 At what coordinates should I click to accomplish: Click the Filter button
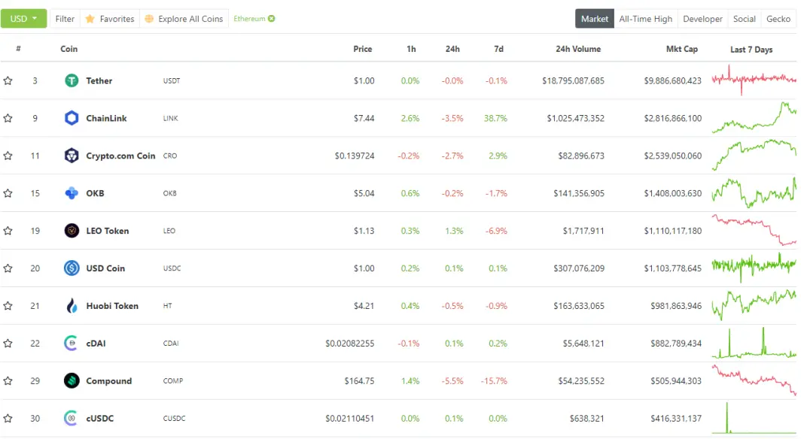coord(65,19)
